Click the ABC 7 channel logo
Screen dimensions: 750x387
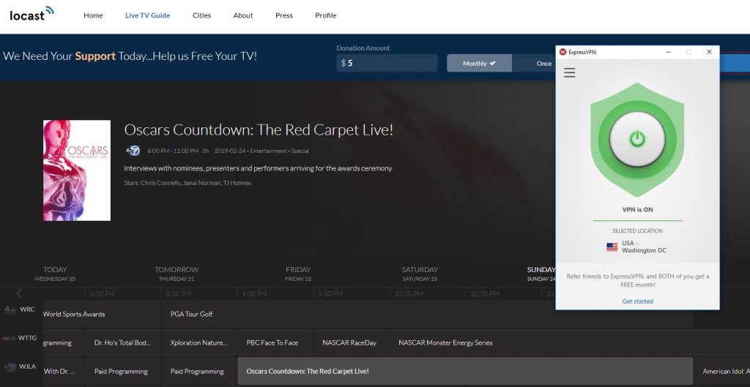(x=133, y=151)
